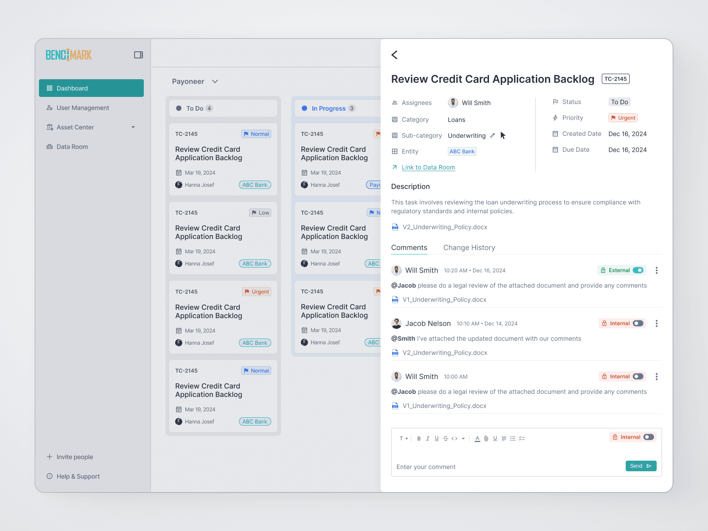This screenshot has height=531, width=708.
Task: Click the task ID badge TC-2145 beside title
Action: 616,79
